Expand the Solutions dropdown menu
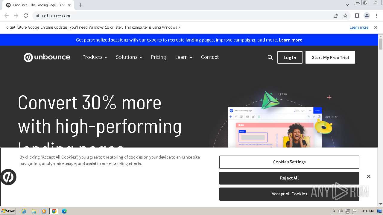 (129, 57)
